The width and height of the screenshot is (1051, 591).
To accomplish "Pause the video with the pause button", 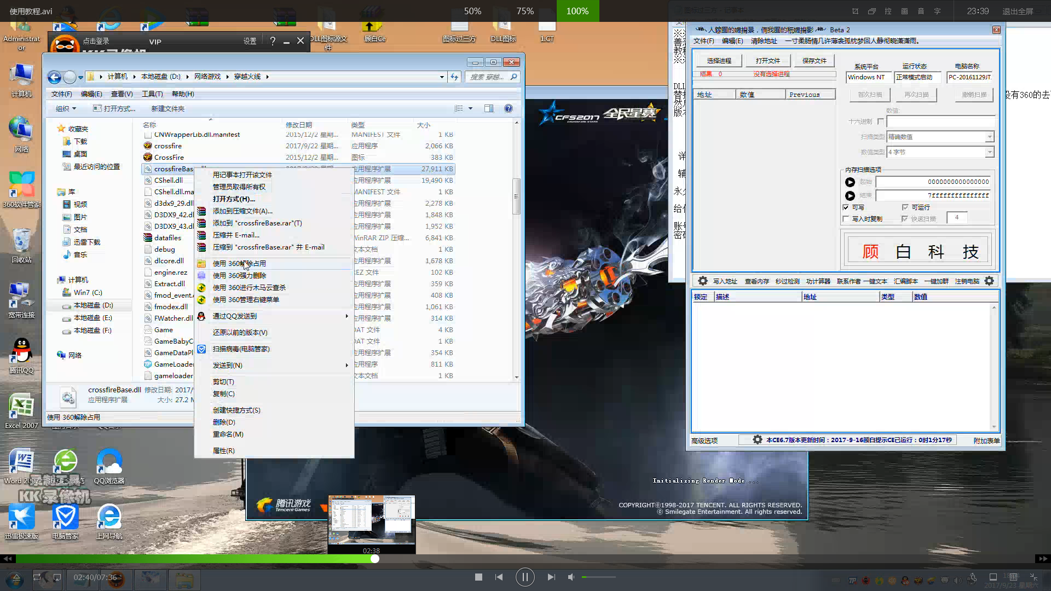I will coord(524,577).
